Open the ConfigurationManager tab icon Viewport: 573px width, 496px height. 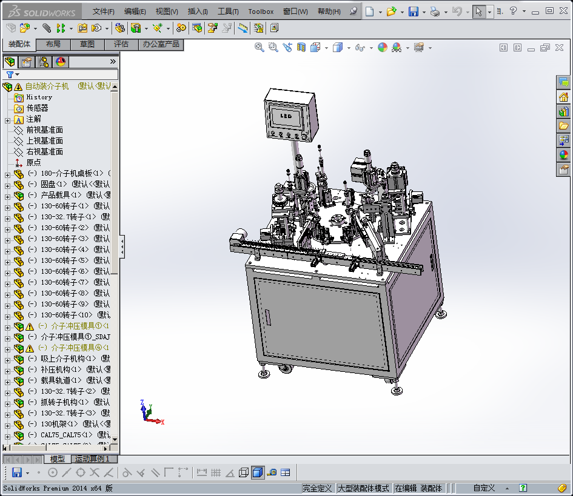[x=43, y=62]
